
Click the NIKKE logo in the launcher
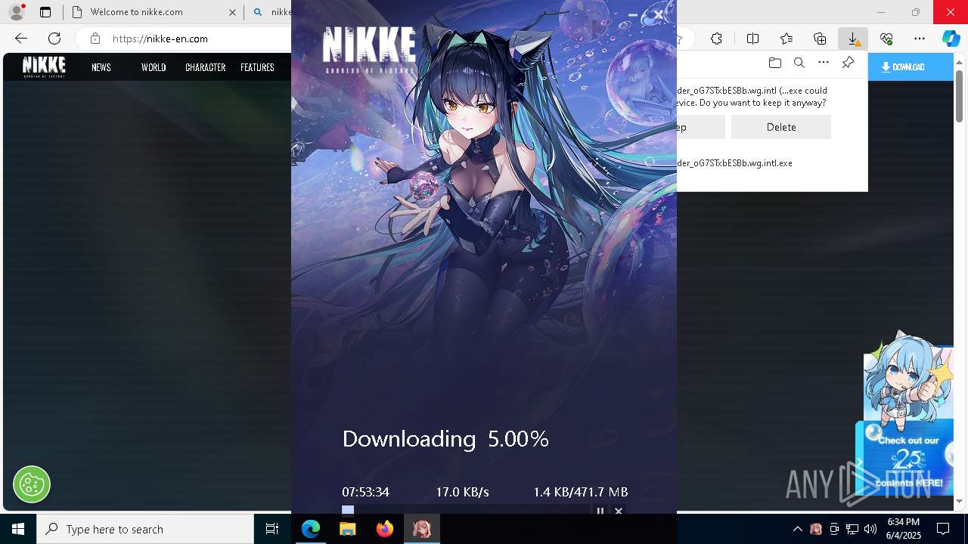tap(369, 49)
